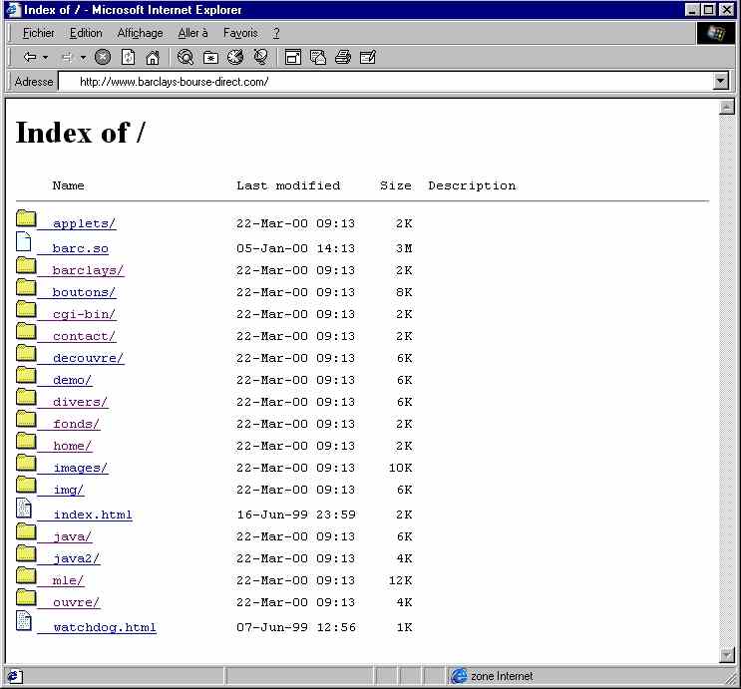The width and height of the screenshot is (741, 689).
Task: Open the index.html file link
Action: pyautogui.click(x=93, y=515)
